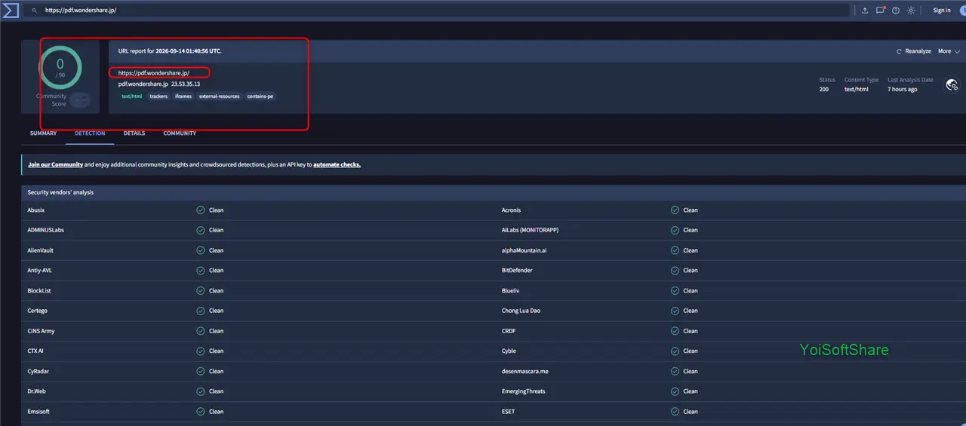This screenshot has height=426, width=966.
Task: Click the external-resources tag chip
Action: pyautogui.click(x=220, y=97)
